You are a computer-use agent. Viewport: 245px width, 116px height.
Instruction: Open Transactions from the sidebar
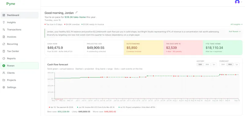coord(20,30)
